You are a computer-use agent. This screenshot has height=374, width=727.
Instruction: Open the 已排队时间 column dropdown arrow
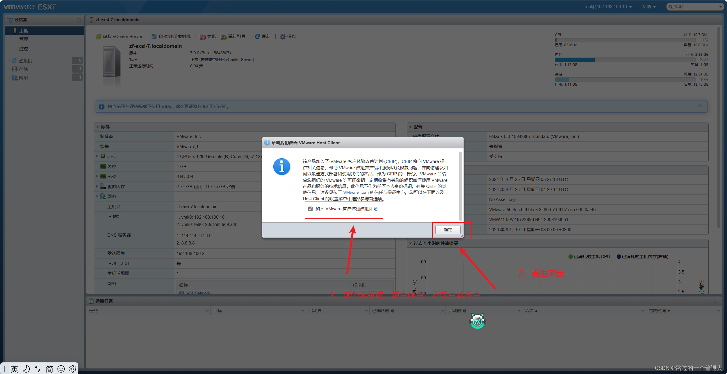point(442,311)
